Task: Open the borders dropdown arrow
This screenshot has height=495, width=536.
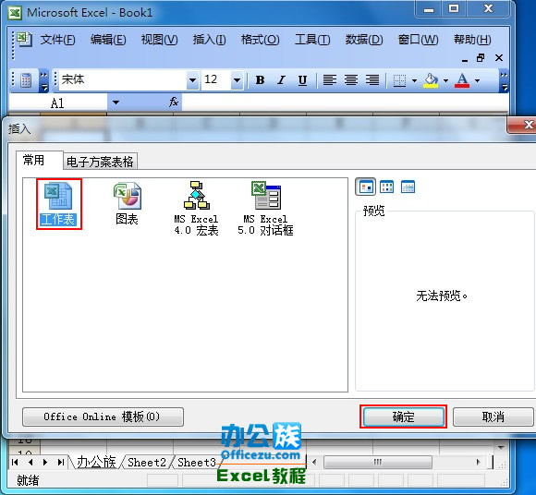Action: pos(414,81)
